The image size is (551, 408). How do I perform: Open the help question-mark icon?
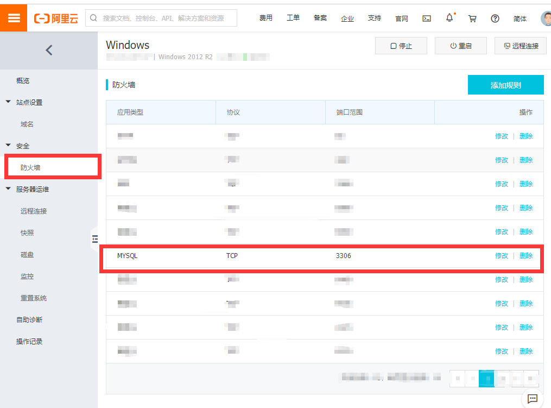click(495, 18)
